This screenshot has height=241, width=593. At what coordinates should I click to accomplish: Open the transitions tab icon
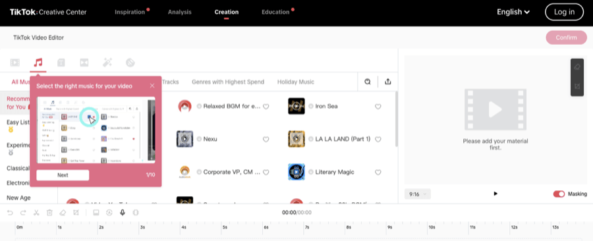point(84,63)
